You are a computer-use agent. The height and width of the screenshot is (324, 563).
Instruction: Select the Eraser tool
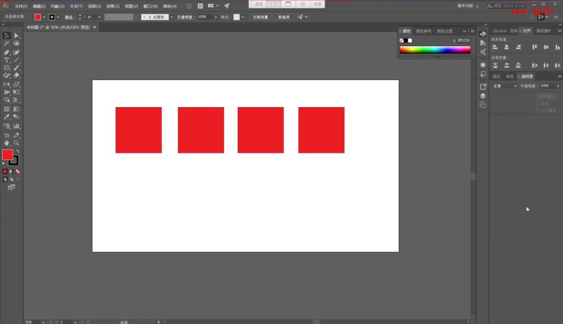pyautogui.click(x=16, y=75)
